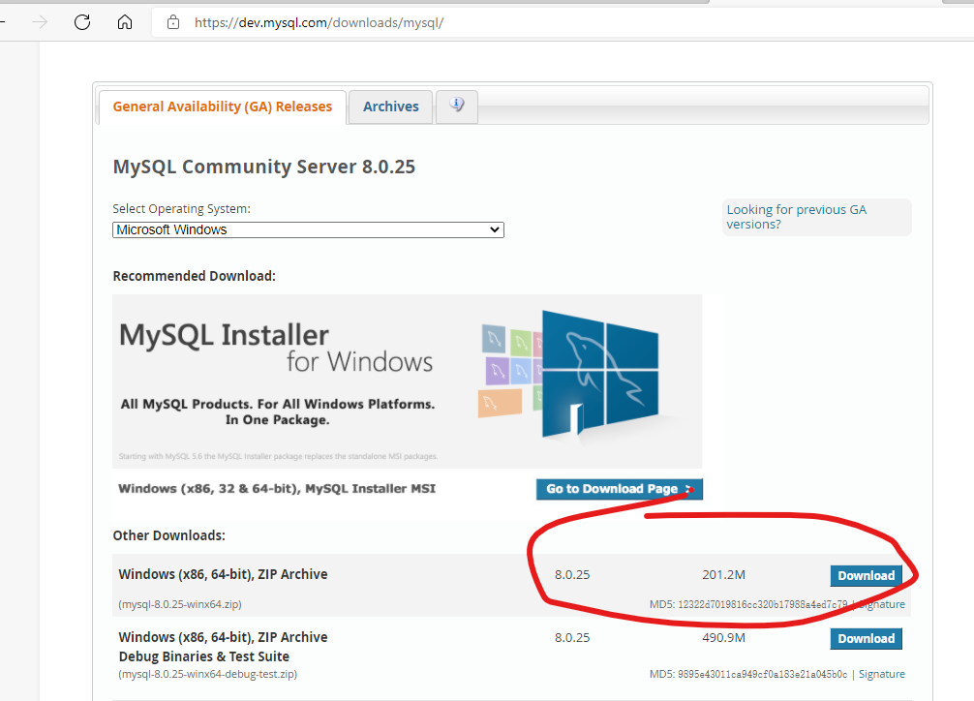Click the address bar URL

pos(319,23)
